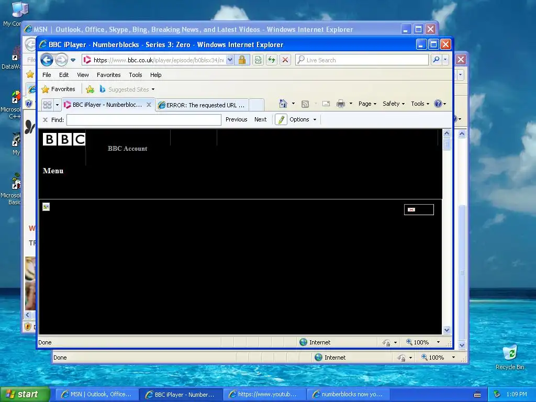Click the BBC logo
Viewport: 536px width, 402px height.
click(x=64, y=139)
